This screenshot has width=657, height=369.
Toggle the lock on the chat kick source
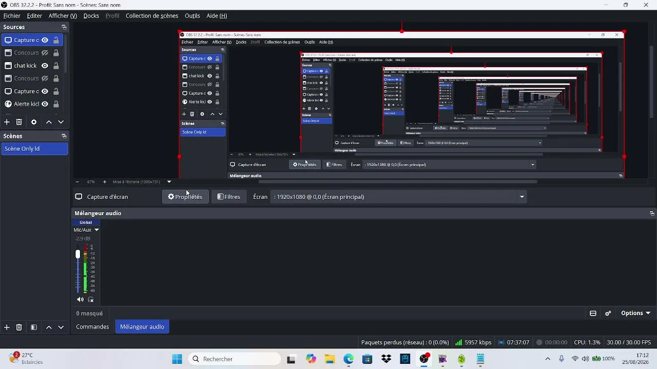pos(56,66)
